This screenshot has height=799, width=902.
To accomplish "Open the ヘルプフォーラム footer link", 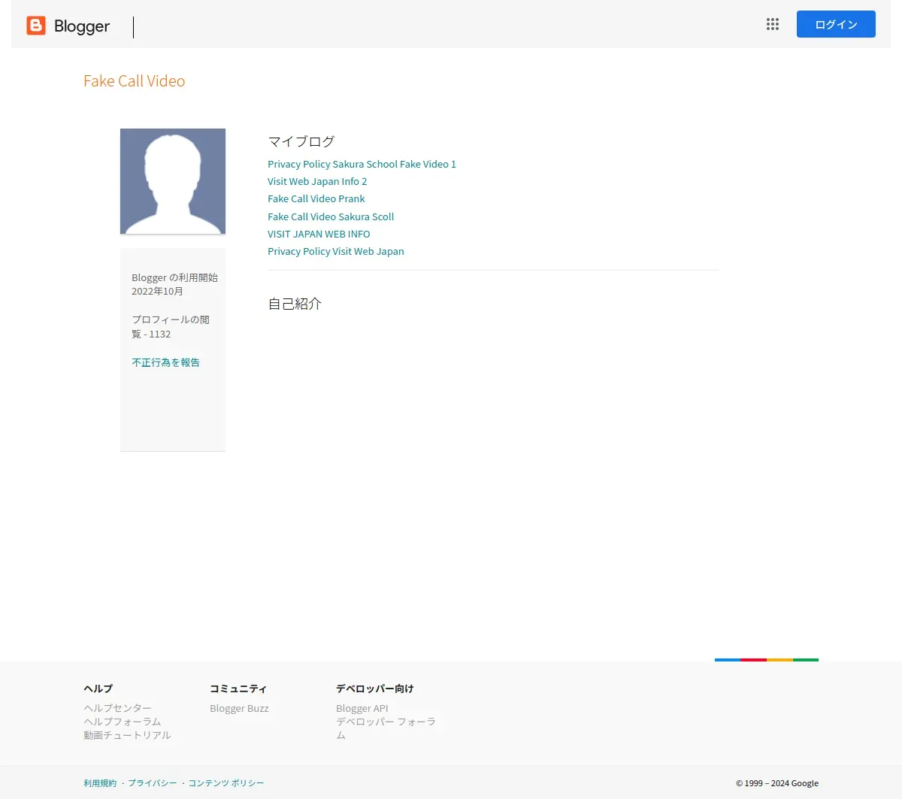I will pos(123,722).
